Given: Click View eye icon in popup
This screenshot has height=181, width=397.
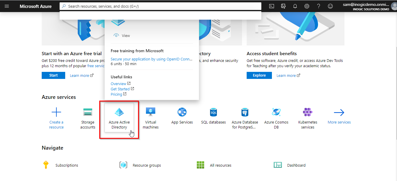Looking at the screenshot, I should pos(116,35).
